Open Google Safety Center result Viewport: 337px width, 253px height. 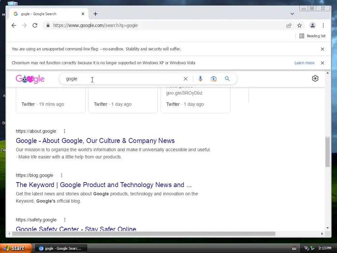(x=76, y=229)
